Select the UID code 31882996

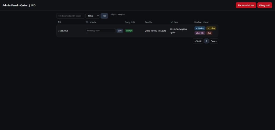tap(63, 31)
